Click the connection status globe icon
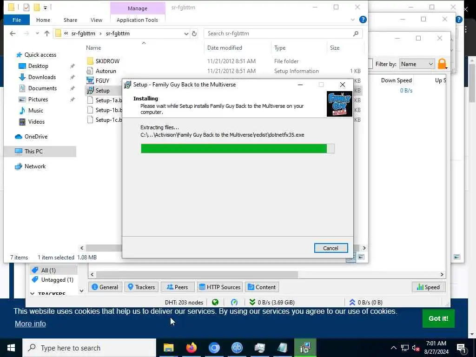 click(x=215, y=302)
